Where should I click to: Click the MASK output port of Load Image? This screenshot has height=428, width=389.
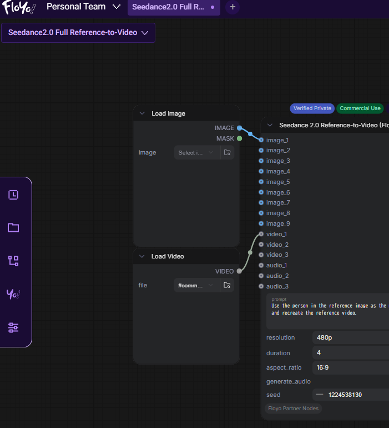[x=239, y=138]
